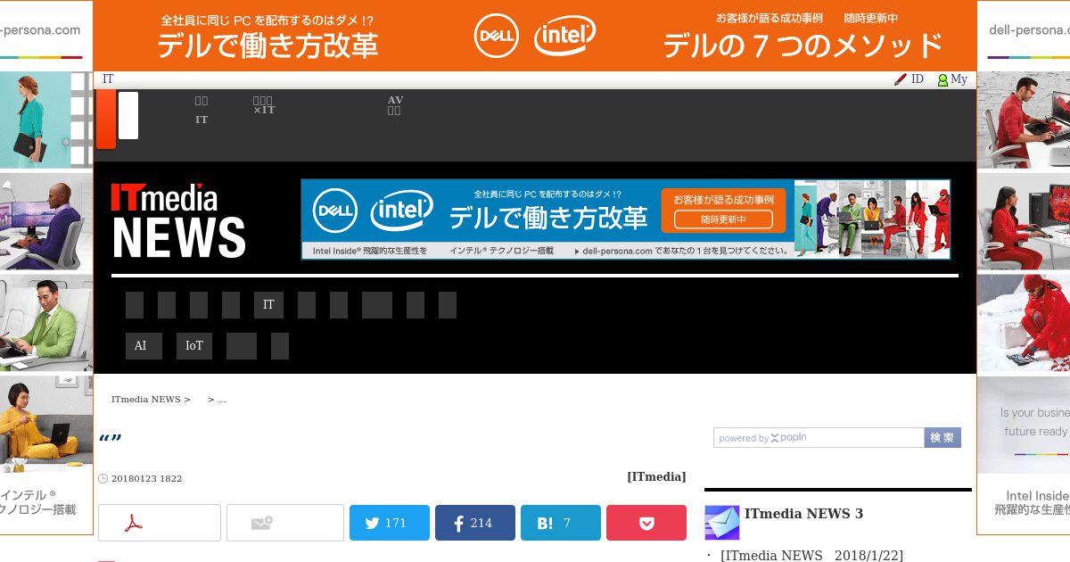The image size is (1070, 562).
Task: Click the white block in top navigation
Action: point(128,115)
